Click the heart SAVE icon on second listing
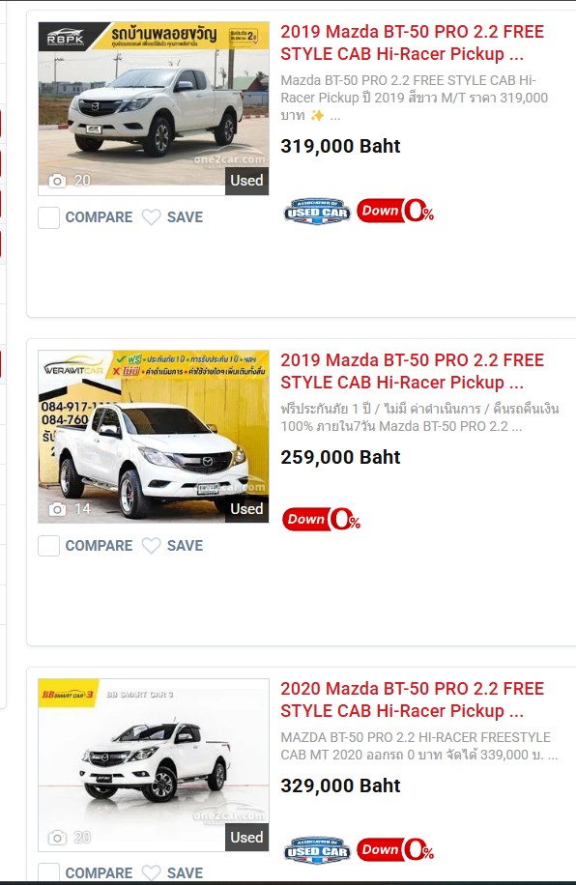 click(x=151, y=546)
